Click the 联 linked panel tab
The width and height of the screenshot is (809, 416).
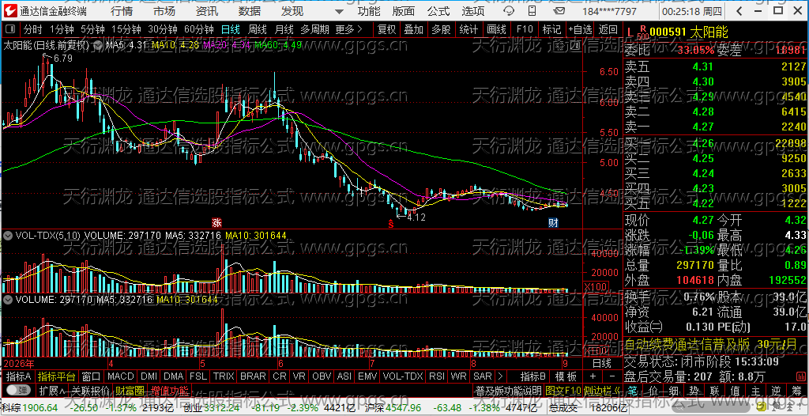[714, 390]
